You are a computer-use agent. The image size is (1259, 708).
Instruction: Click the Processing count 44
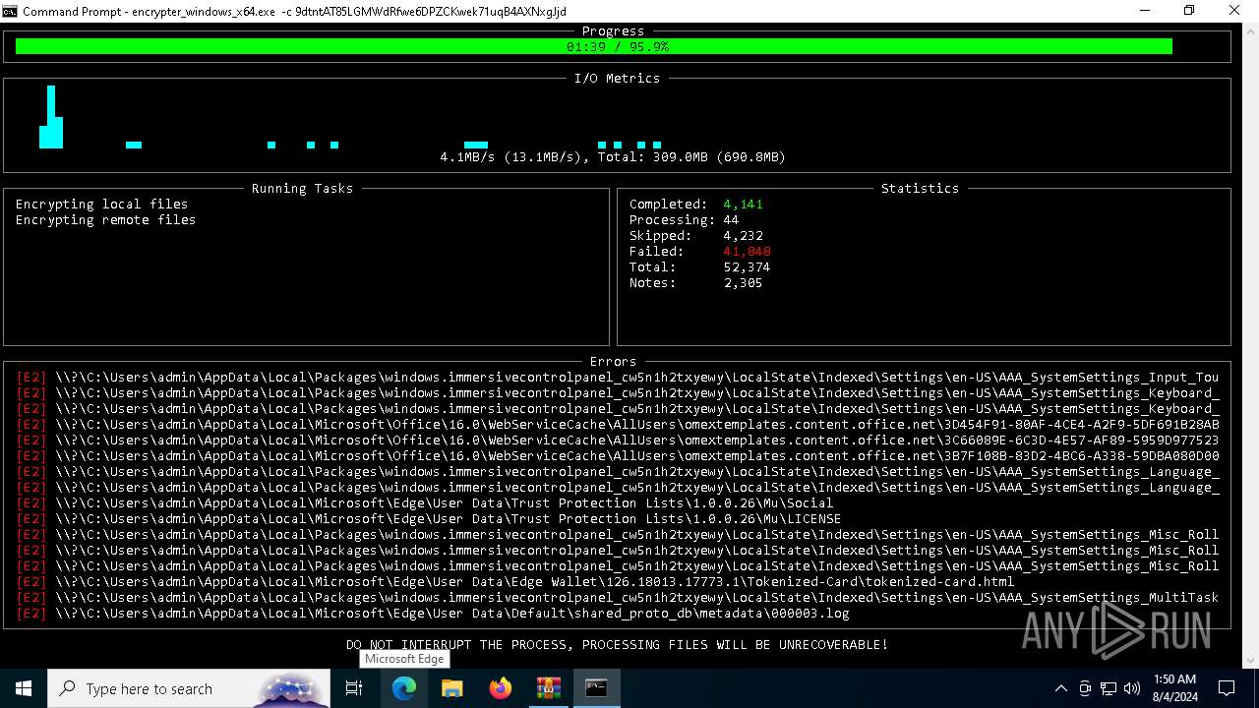731,220
